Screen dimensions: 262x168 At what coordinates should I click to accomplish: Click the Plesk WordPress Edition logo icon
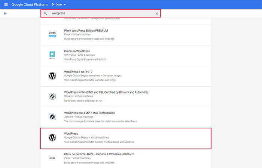(x=52, y=34)
